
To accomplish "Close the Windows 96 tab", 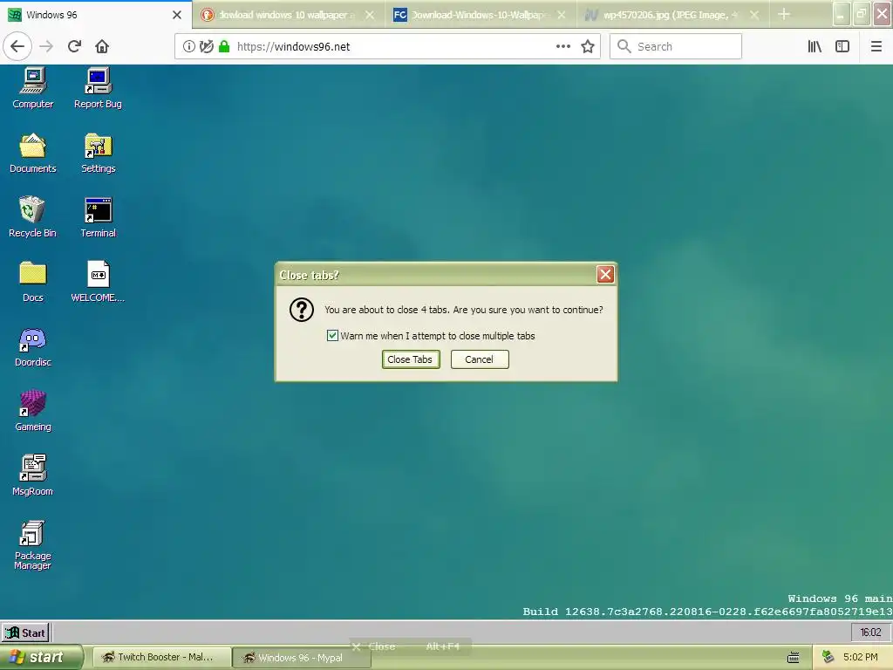I will coord(176,15).
